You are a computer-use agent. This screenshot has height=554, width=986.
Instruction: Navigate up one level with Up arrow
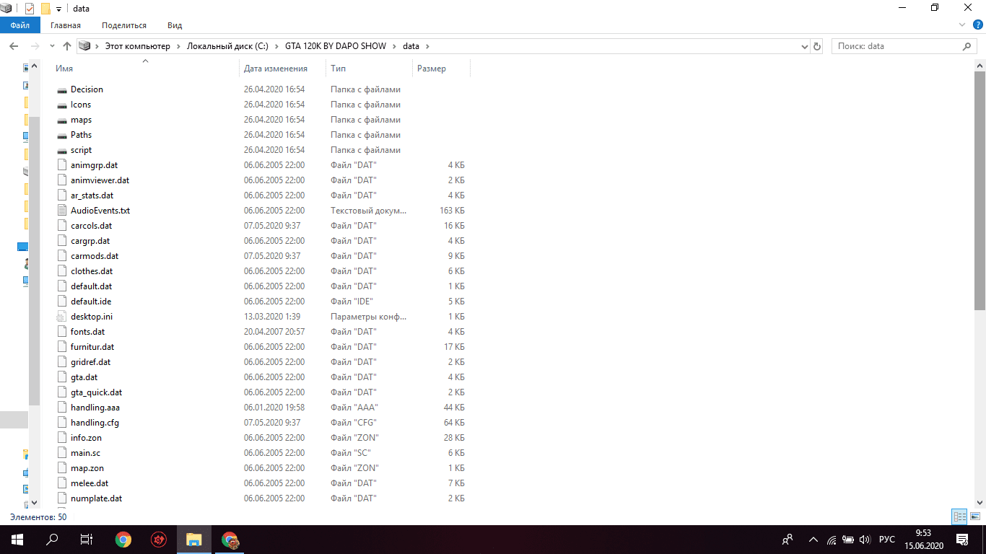coord(67,46)
